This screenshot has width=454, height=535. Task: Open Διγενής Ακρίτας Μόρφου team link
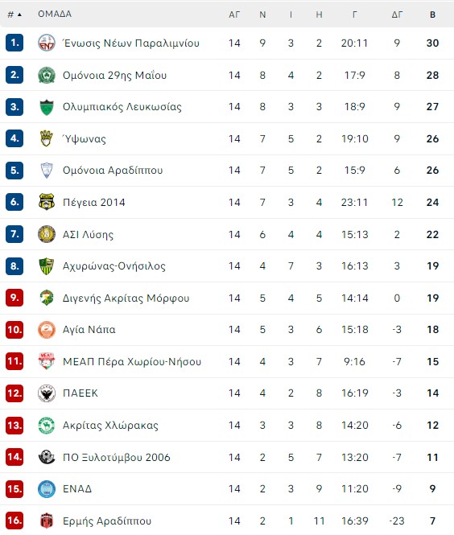point(126,298)
